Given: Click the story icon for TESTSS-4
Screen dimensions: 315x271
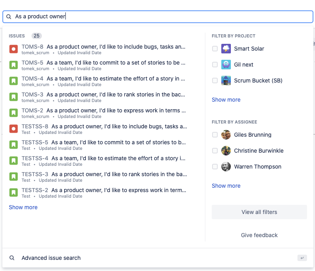Looking at the screenshot, I should (14, 161).
